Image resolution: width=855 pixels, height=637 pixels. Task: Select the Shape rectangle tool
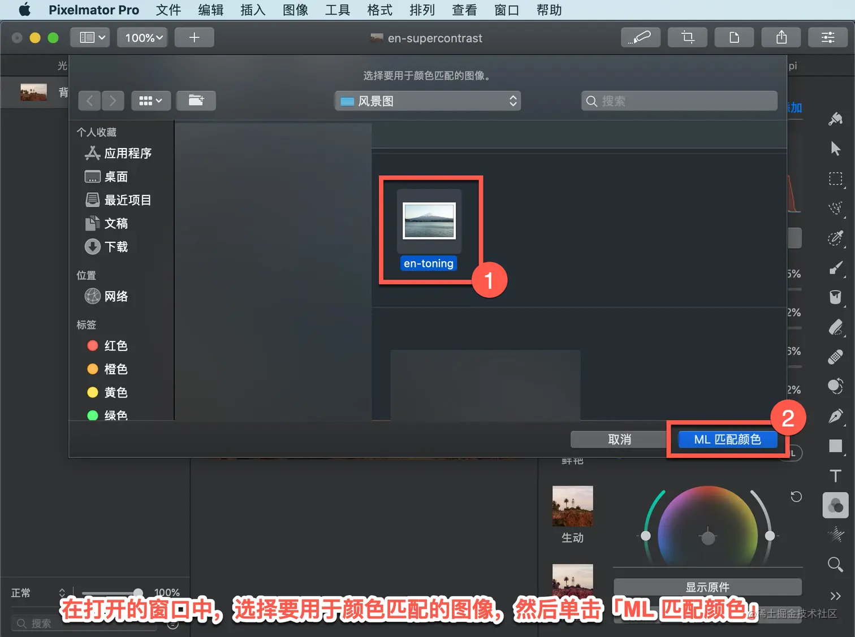(x=835, y=446)
